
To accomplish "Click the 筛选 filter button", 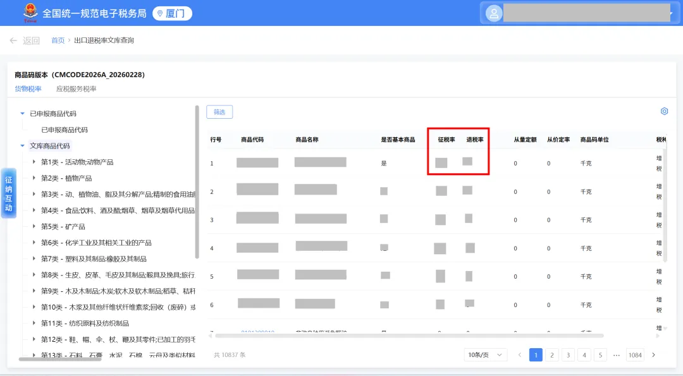I will pos(219,112).
